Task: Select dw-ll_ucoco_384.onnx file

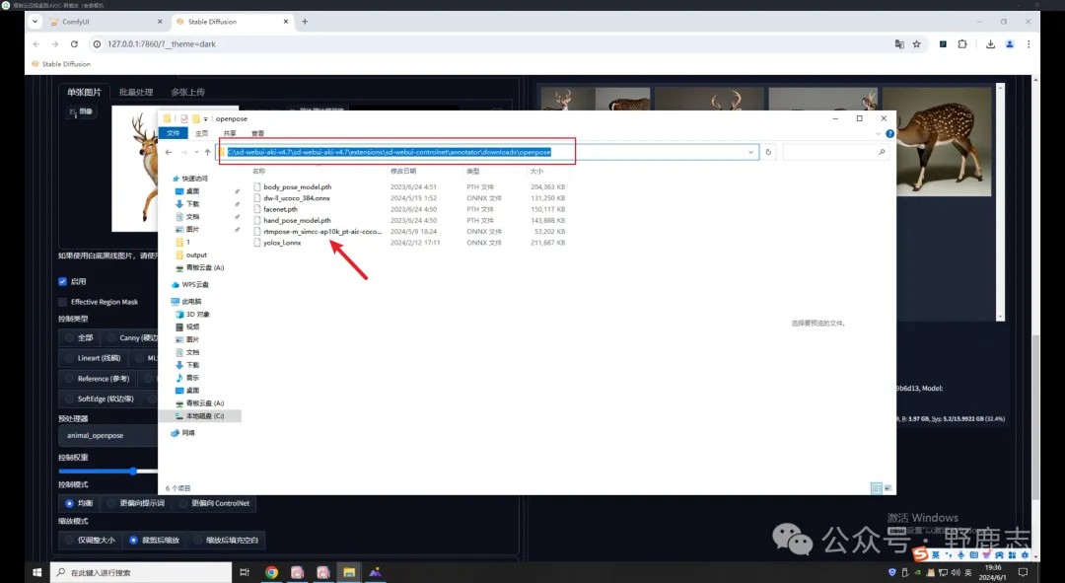Action: pos(297,197)
